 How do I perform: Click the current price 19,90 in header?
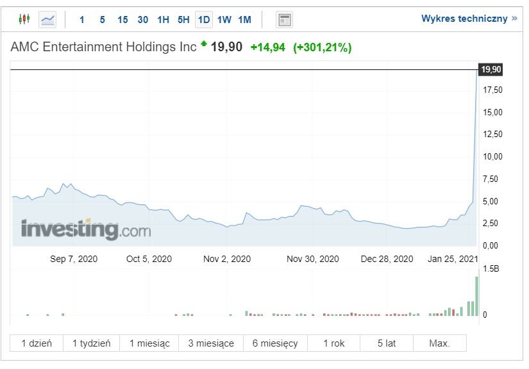tap(226, 47)
